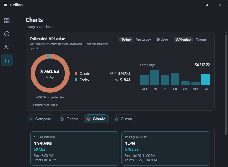
Task: Click the orange Claude legend swatch
Action: click(x=76, y=74)
